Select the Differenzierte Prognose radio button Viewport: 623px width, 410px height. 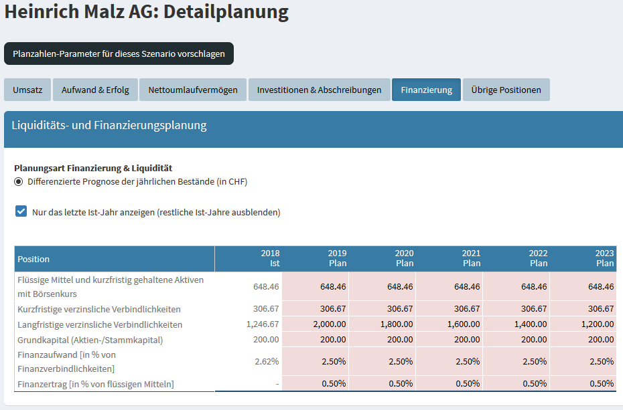click(x=18, y=182)
